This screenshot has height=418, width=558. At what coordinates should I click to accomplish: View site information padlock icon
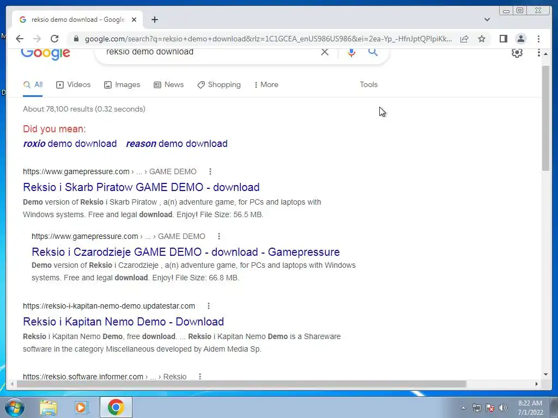pos(76,39)
